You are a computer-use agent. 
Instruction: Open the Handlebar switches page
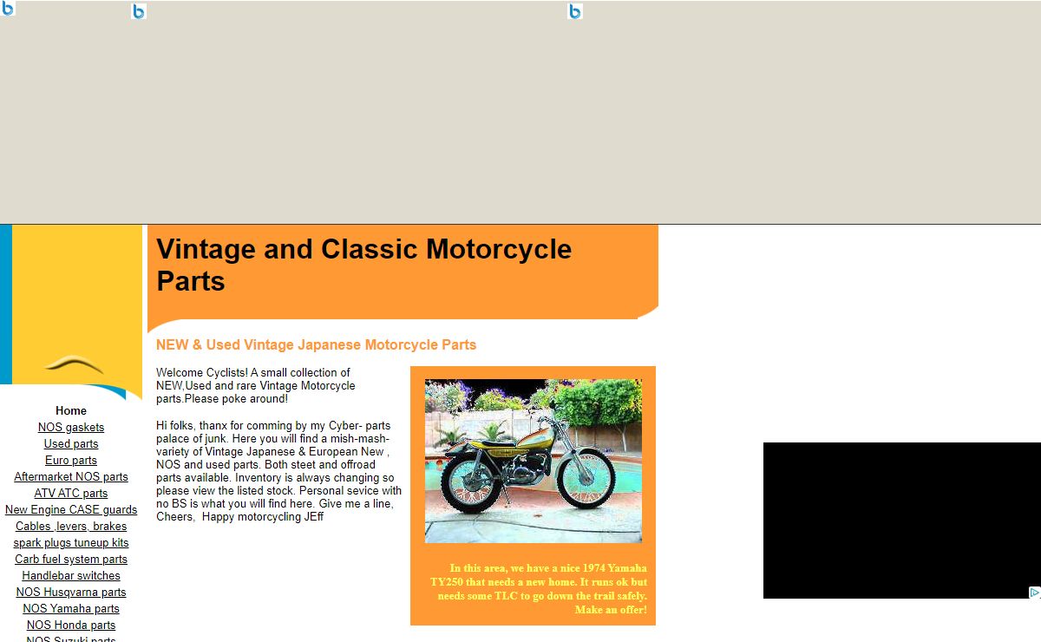tap(71, 576)
